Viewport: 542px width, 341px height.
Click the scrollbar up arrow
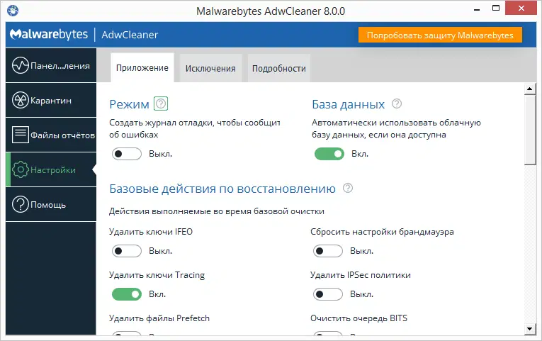click(x=529, y=89)
